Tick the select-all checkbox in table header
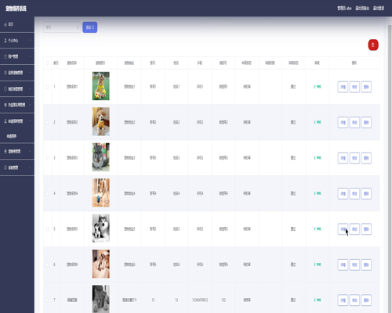Viewport: 392px width, 313px height. click(x=47, y=63)
